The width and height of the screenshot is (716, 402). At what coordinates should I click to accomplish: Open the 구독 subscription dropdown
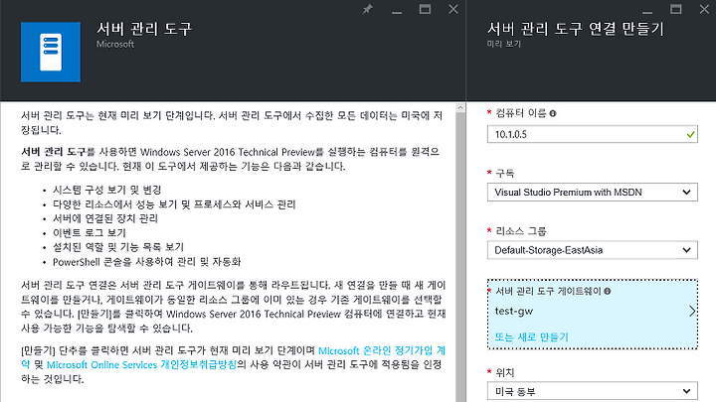coord(593,193)
